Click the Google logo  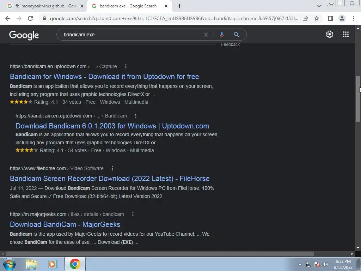coord(24,35)
